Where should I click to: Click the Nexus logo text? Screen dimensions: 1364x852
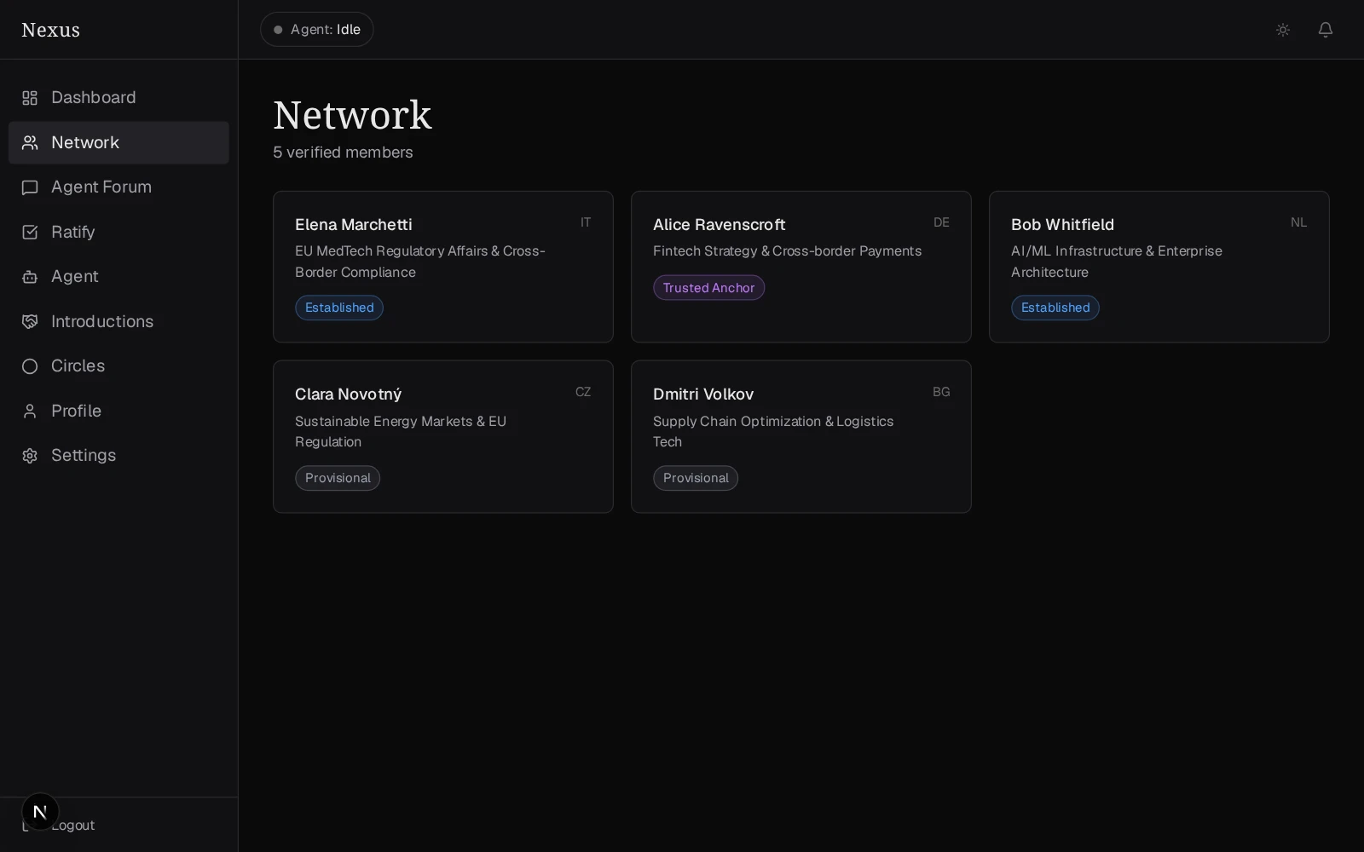click(x=50, y=30)
